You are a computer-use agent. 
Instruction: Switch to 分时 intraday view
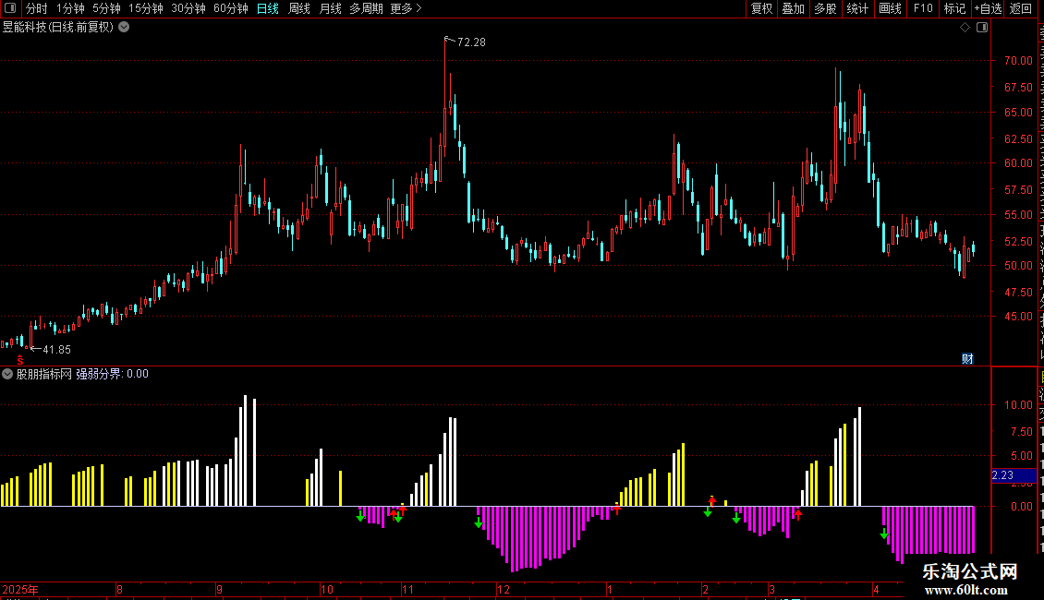pyautogui.click(x=37, y=8)
